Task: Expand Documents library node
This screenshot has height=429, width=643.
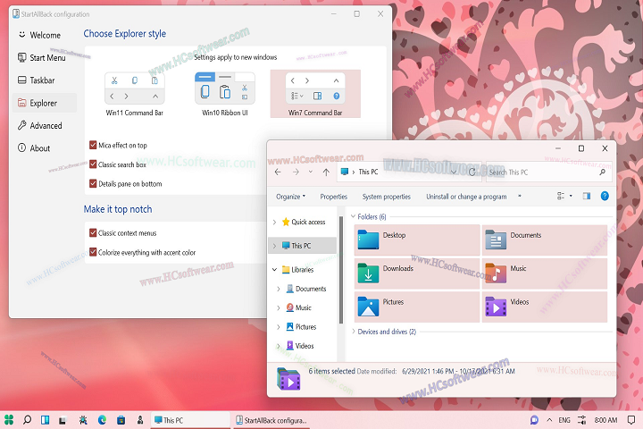Action: [279, 289]
